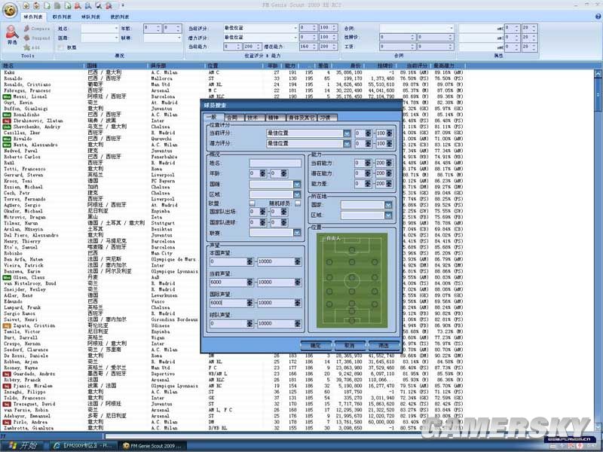Screen dimensions: 603x452
Task: Adjust the dialog 当前能力 minimum stepper
Action: tap(368, 163)
